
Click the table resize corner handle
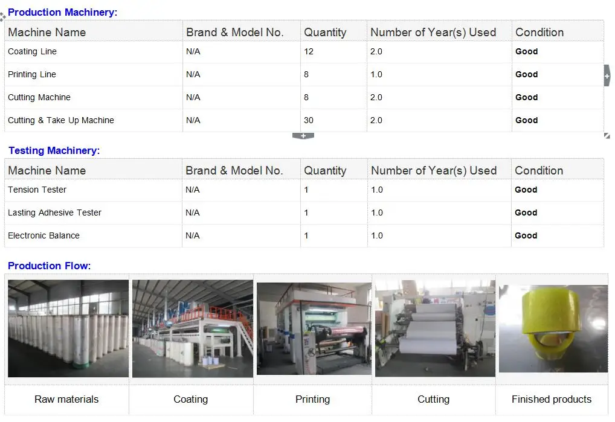tap(607, 136)
